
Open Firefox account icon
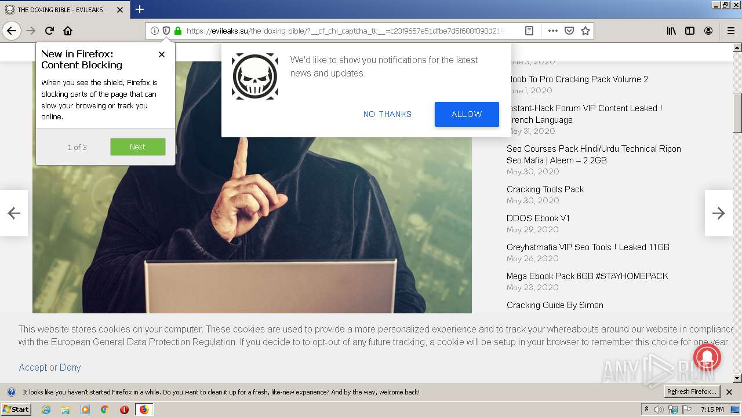708,31
